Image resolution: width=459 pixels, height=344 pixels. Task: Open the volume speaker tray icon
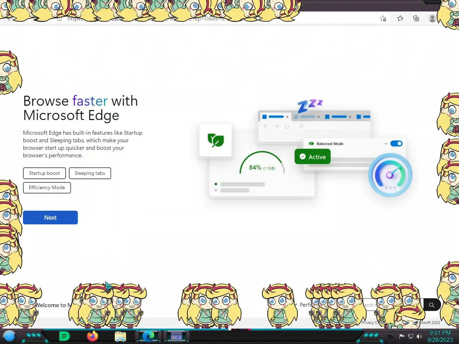419,336
